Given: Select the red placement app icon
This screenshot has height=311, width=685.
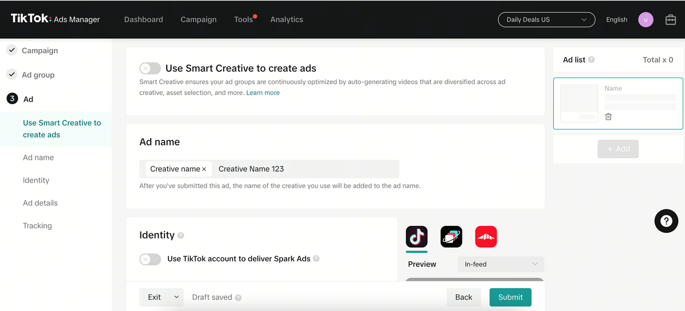Looking at the screenshot, I should click(x=486, y=236).
